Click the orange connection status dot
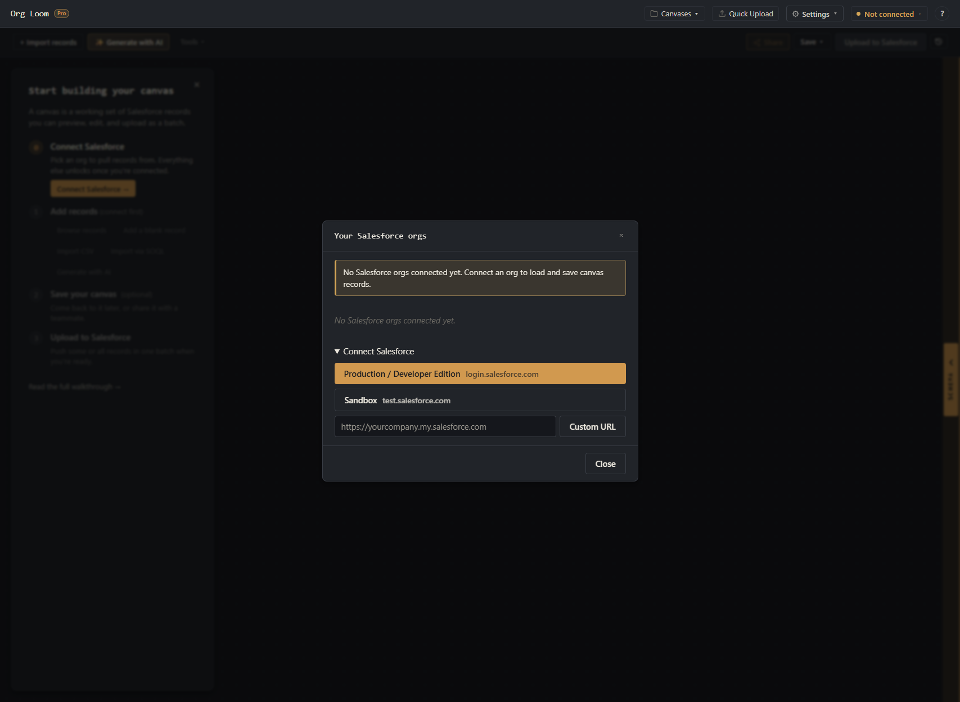 point(858,14)
